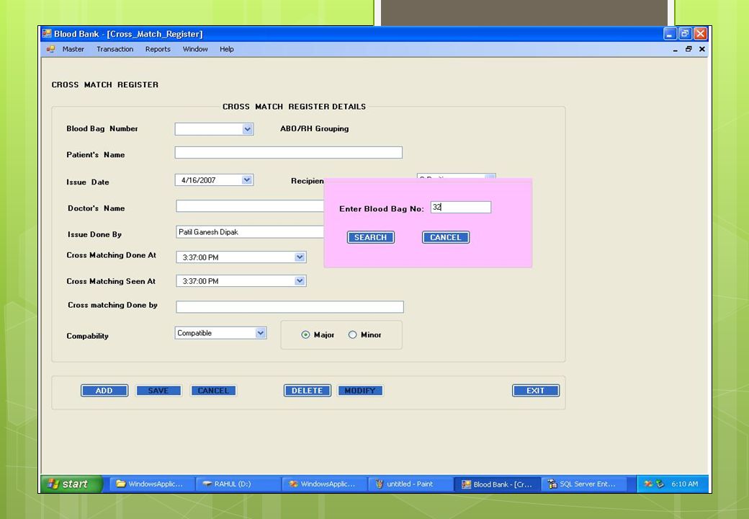Click the Cross matching Done by field
This screenshot has width=749, height=519.
click(290, 307)
